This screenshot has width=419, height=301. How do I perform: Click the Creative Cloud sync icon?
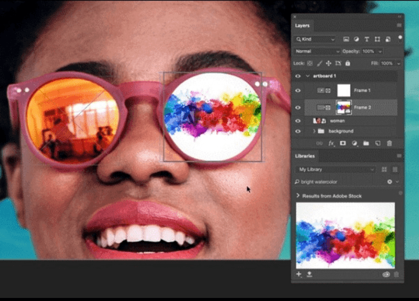386,274
